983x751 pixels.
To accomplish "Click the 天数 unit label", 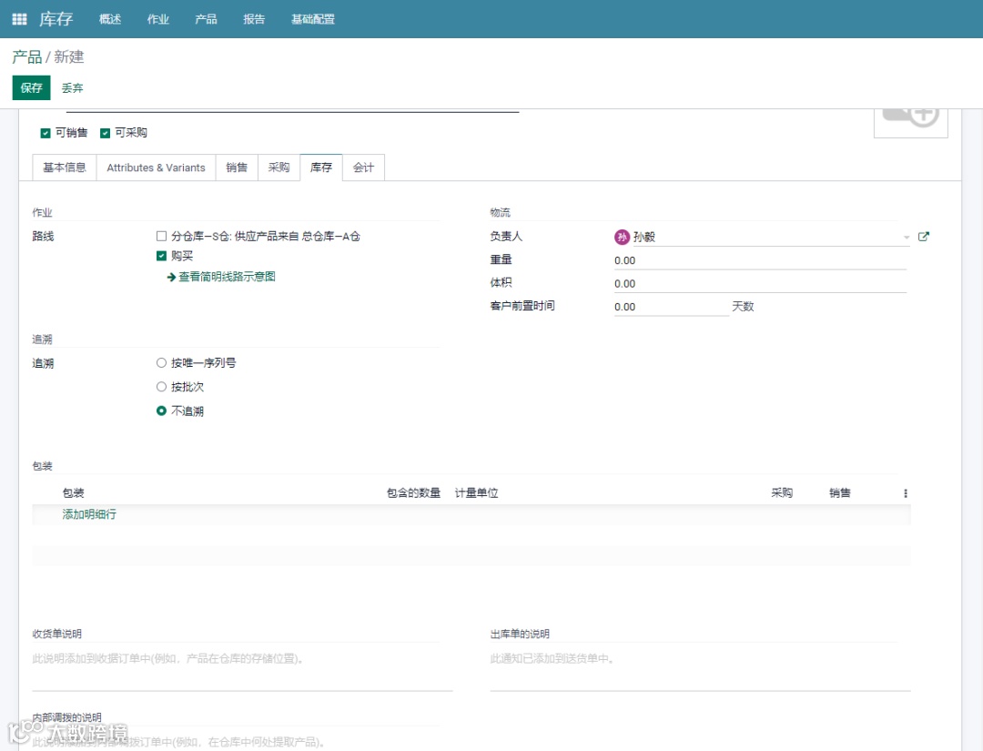I will pos(743,307).
